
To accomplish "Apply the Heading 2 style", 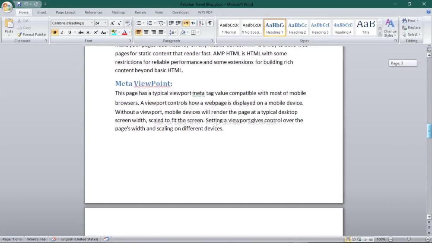I will [x=297, y=28].
